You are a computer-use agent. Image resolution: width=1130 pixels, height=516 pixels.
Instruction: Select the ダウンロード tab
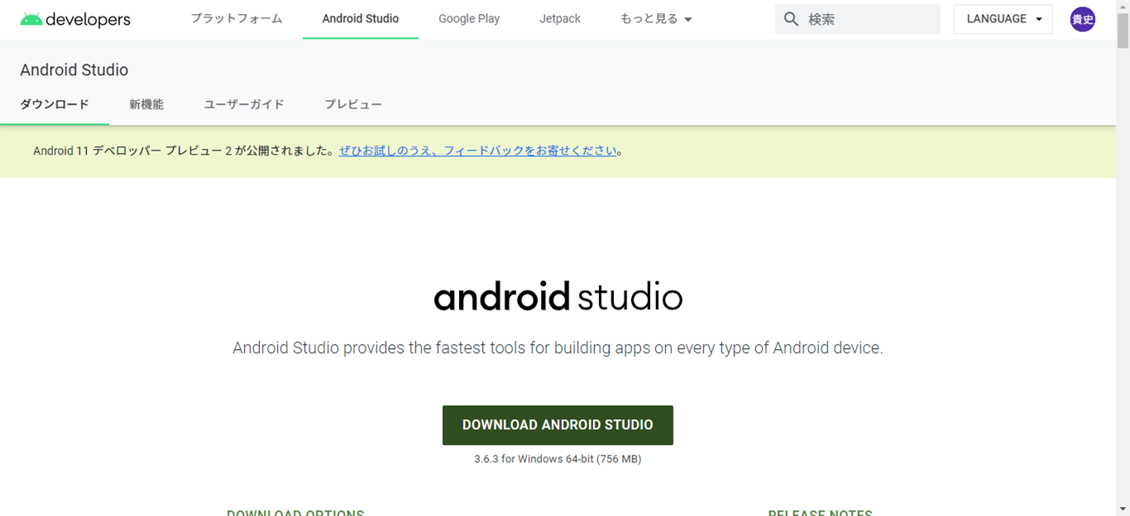point(55,104)
